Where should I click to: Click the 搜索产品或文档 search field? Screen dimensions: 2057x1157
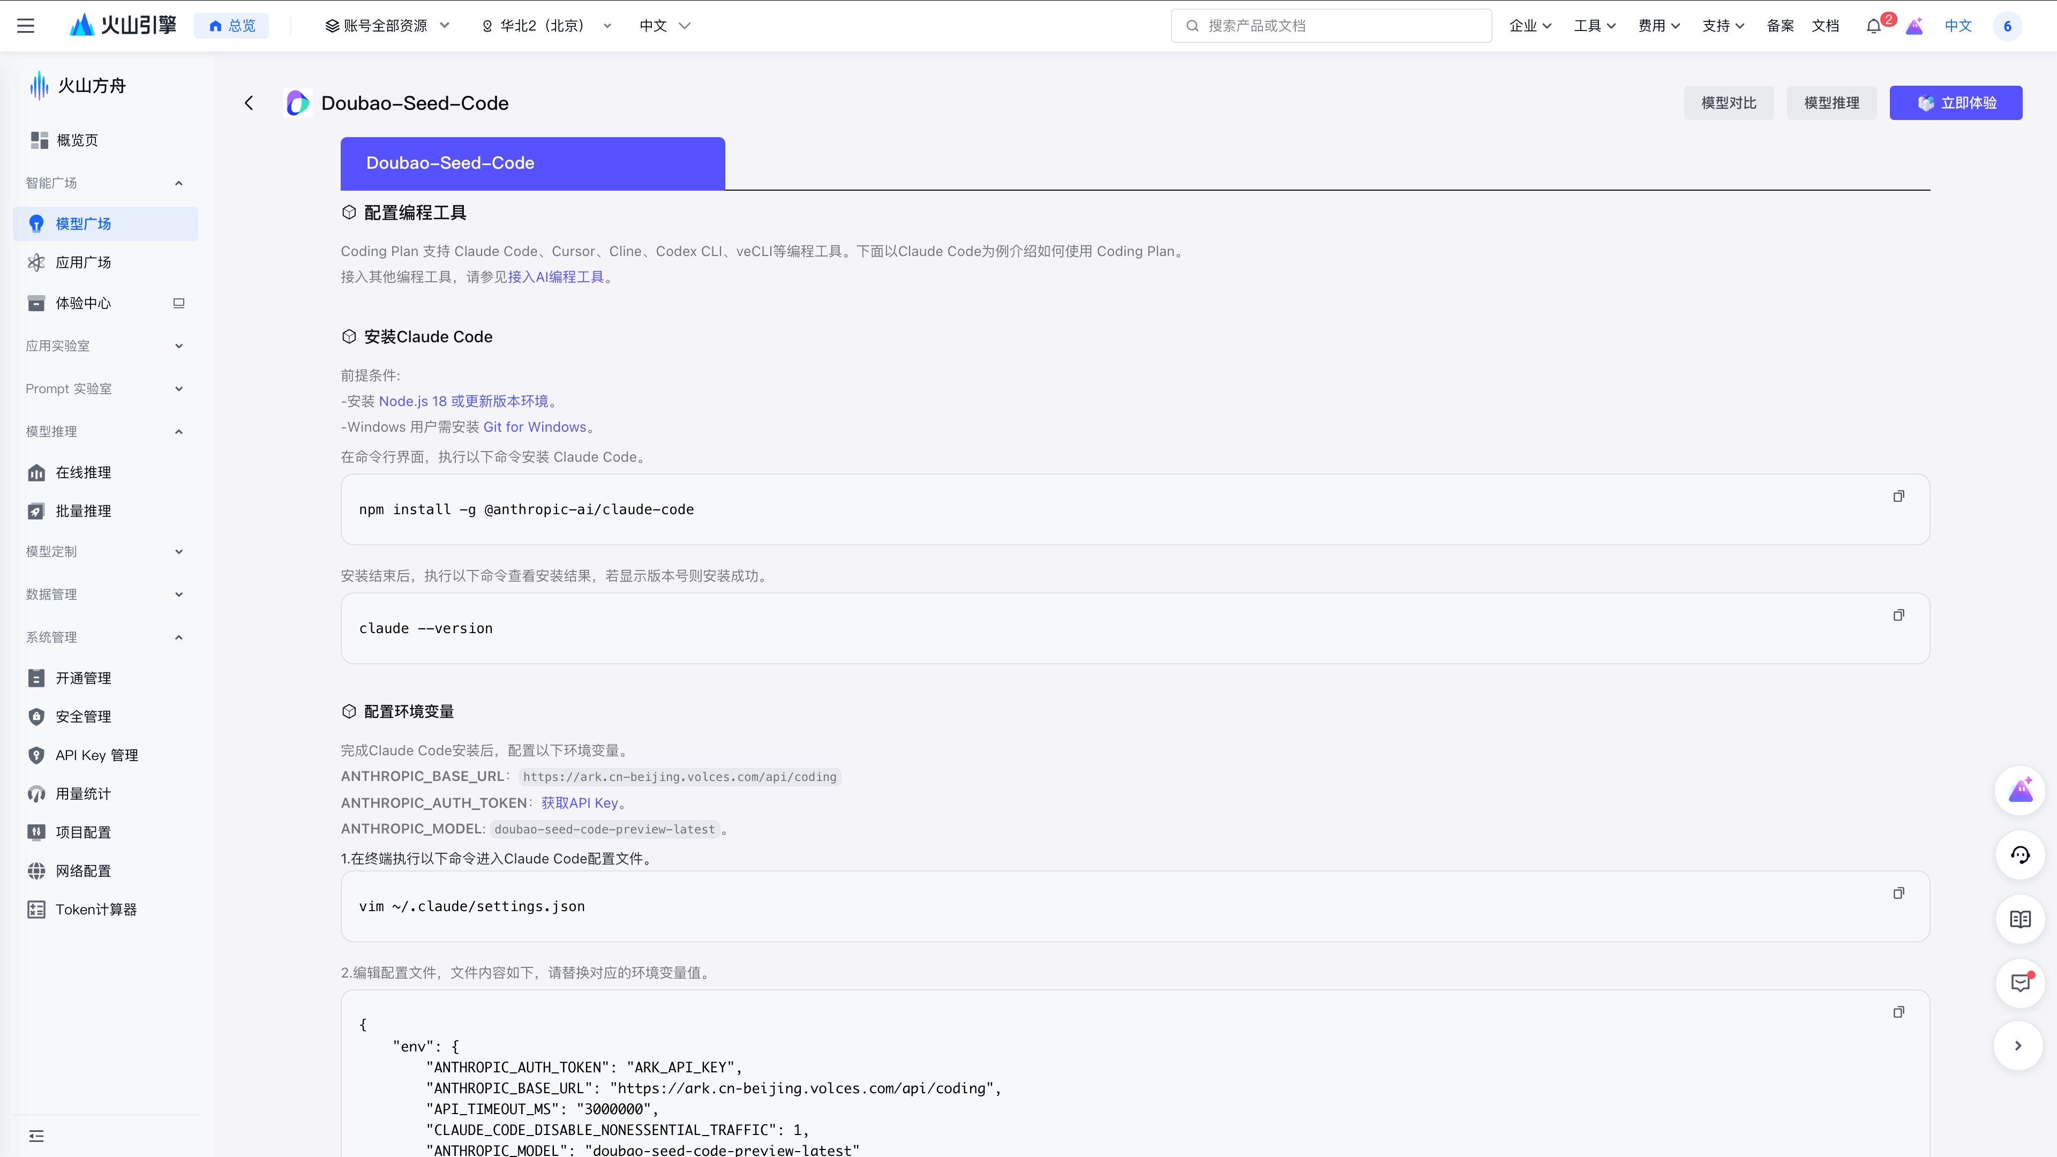(x=1331, y=26)
